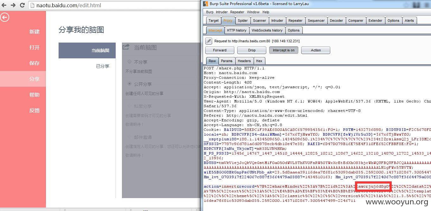Switch to the Intruder tool tab
The width and height of the screenshot is (431, 211).
277,21
